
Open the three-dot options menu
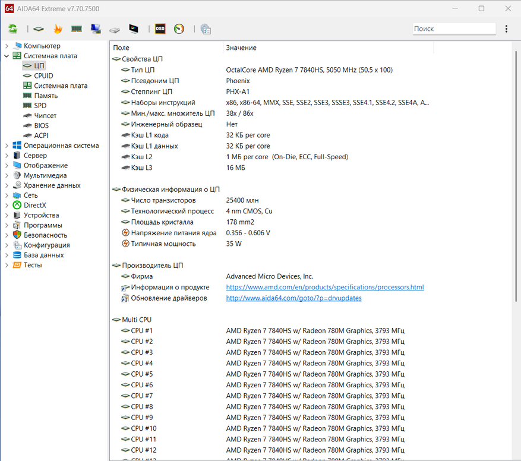pyautogui.click(x=506, y=29)
